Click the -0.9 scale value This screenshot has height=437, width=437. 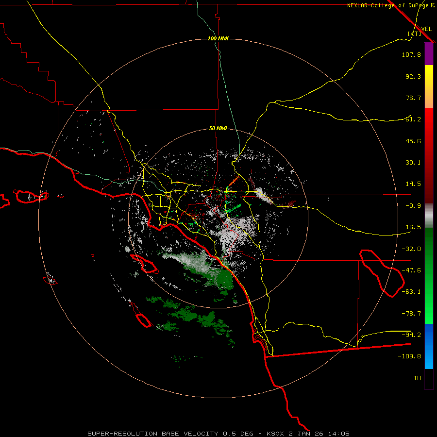[x=413, y=206]
